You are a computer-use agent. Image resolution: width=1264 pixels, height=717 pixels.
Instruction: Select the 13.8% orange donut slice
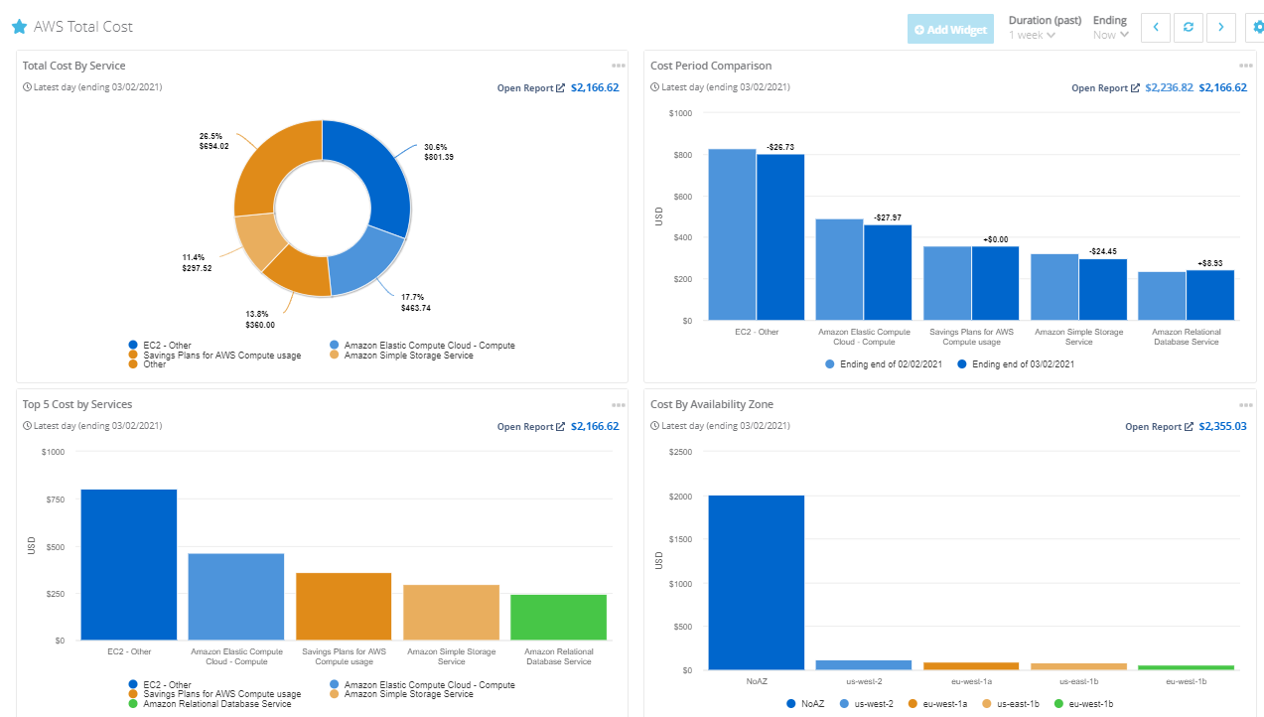298,274
